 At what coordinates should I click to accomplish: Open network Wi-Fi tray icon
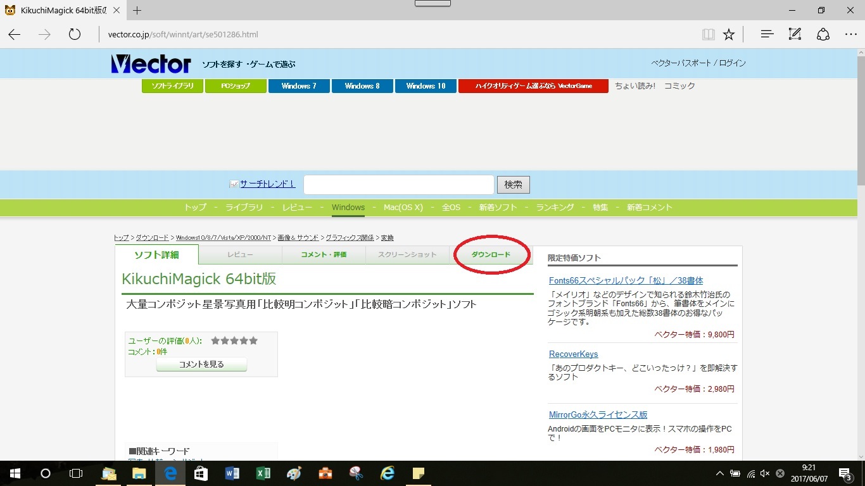pos(750,473)
